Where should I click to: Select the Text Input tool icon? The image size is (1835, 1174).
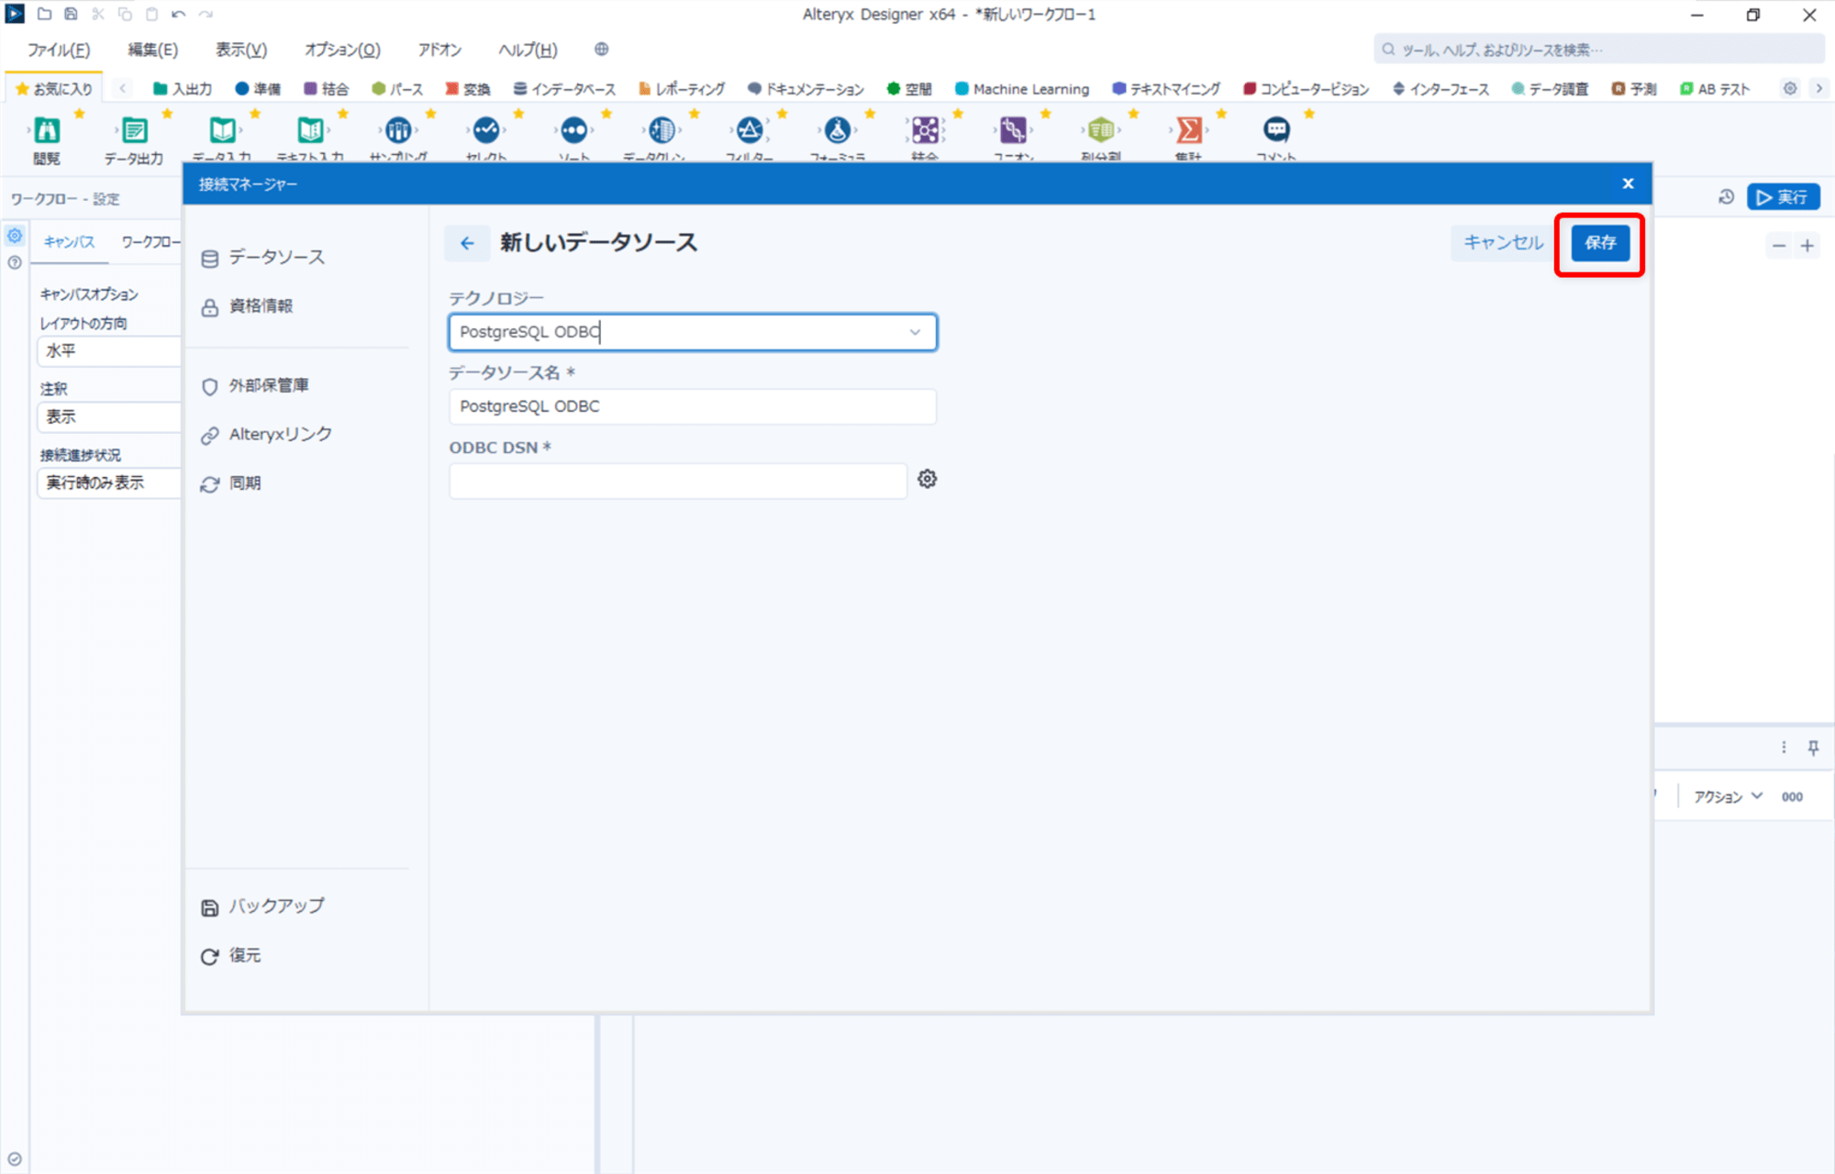(310, 130)
